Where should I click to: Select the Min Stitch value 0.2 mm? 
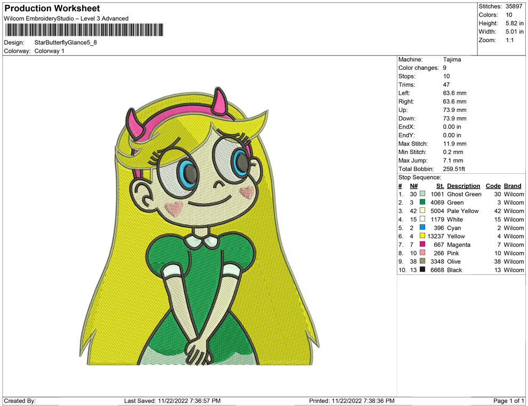453,152
